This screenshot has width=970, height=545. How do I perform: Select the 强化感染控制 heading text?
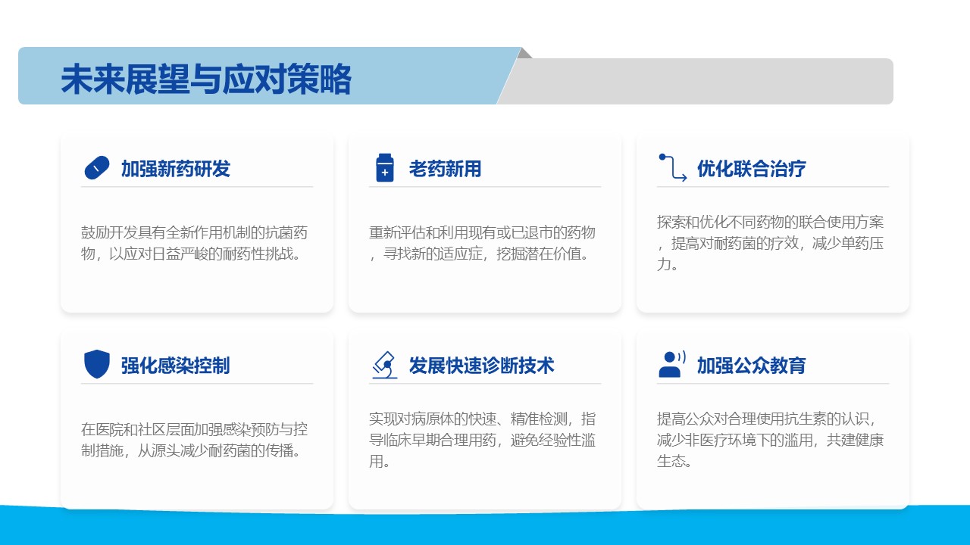coord(175,366)
